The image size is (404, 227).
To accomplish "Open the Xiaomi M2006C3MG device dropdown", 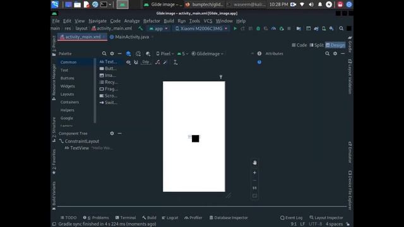I will pos(201,28).
